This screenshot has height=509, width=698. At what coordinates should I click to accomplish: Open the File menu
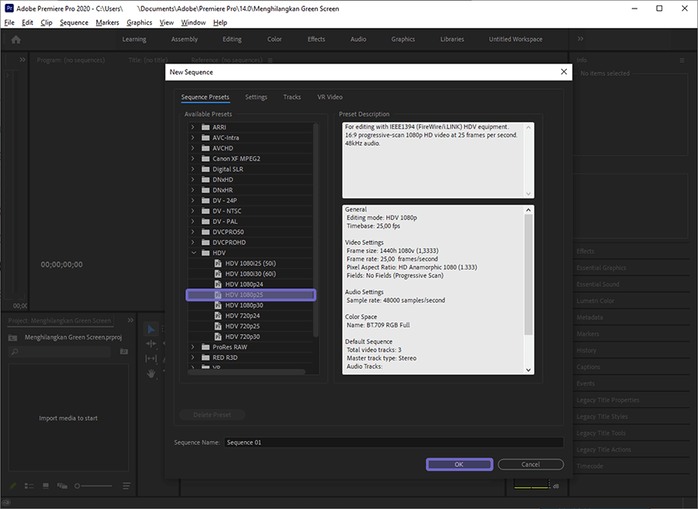[9, 22]
